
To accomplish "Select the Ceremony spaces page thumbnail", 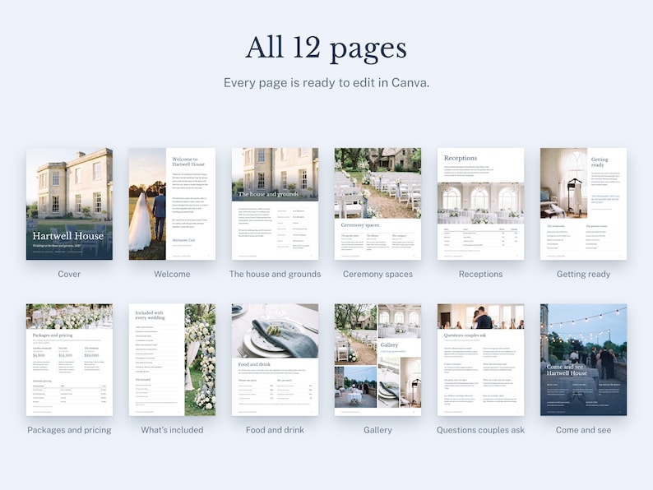I will coord(377,204).
